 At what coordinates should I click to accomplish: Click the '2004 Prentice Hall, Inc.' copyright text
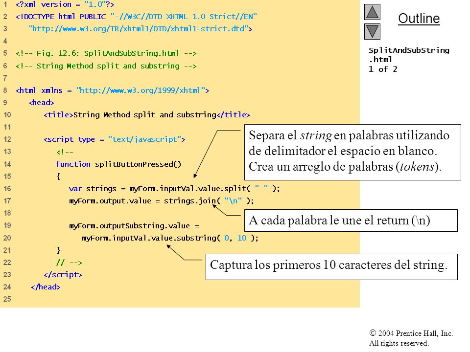[411, 333]
